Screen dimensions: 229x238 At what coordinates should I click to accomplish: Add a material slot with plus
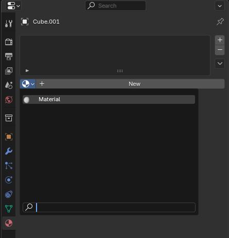(220, 40)
